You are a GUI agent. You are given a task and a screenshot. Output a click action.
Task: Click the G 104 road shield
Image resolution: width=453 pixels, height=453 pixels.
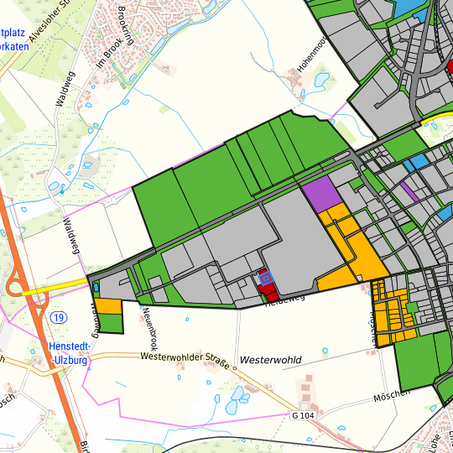tap(303, 415)
